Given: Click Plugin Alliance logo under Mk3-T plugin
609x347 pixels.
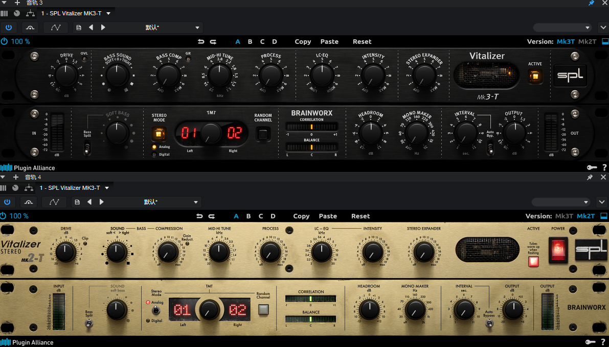Looking at the screenshot, I should [x=28, y=168].
